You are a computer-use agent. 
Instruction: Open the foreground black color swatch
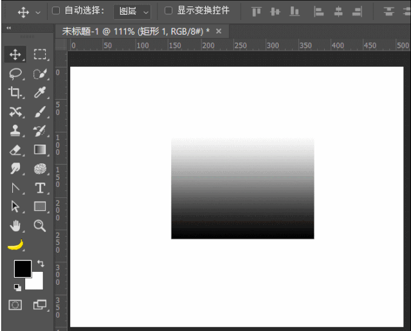tap(23, 269)
